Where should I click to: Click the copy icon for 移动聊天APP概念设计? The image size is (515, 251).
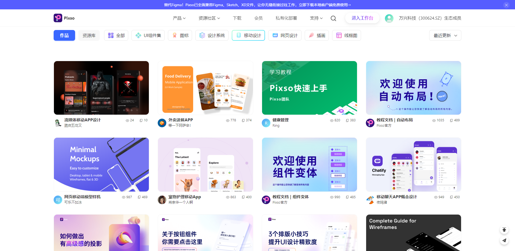pos(451,197)
